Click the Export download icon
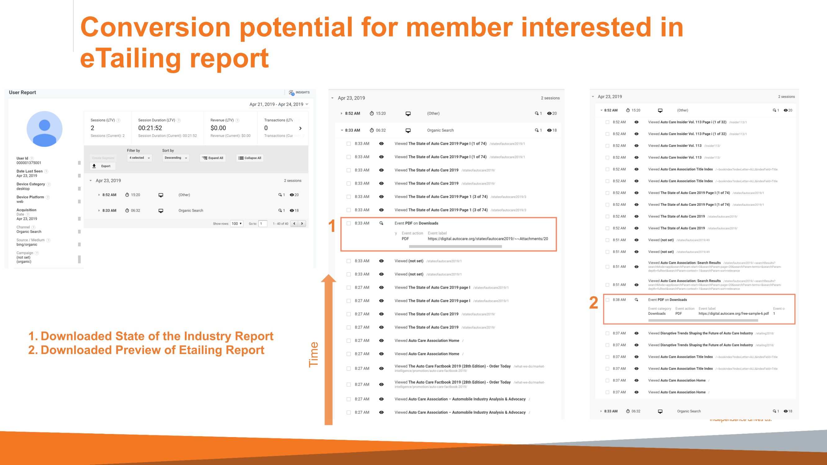This screenshot has width=827, height=465. pos(94,166)
